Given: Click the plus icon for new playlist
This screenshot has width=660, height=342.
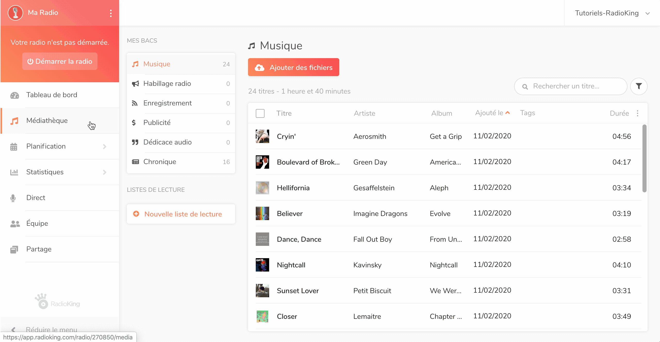Looking at the screenshot, I should (x=136, y=214).
